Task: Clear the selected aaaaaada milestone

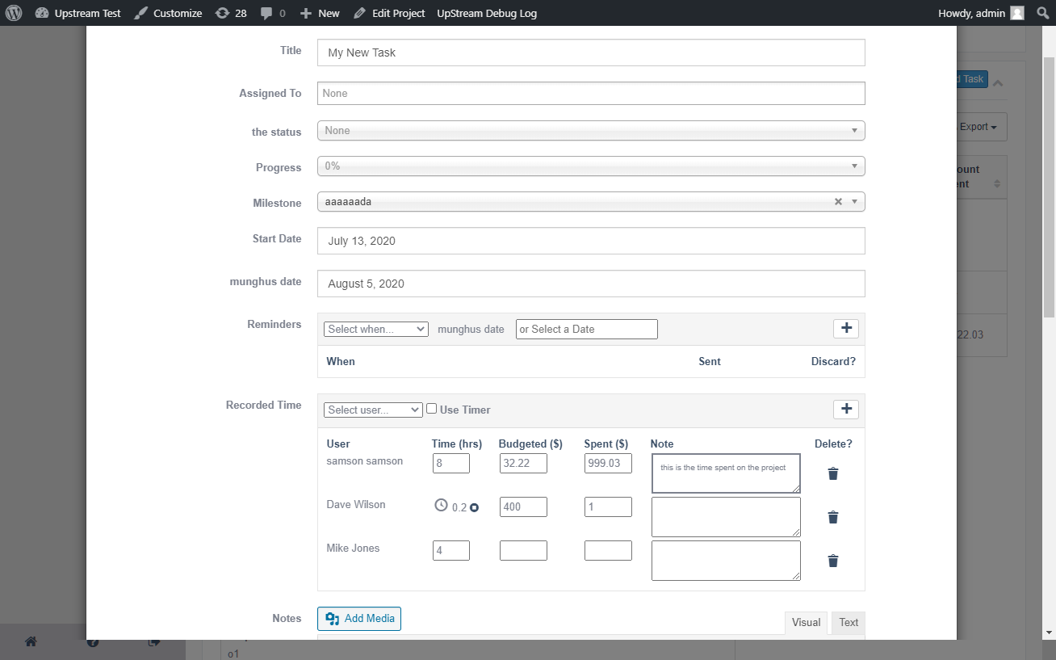Action: (838, 202)
